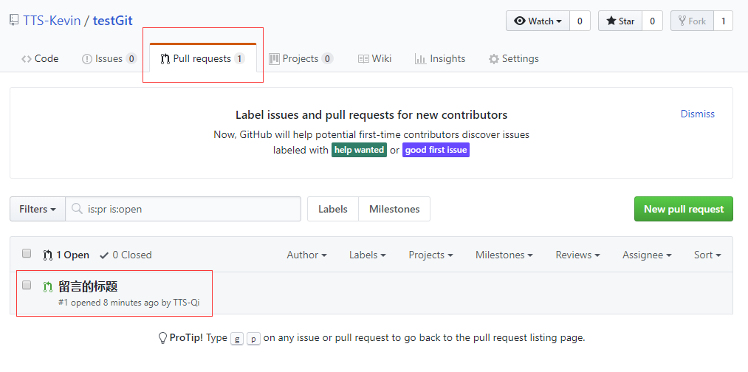Click the Insights tab graph icon
The image size is (748, 372).
420,59
